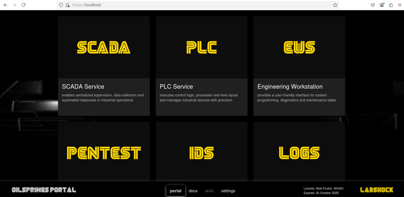Switch to the skills tab
This screenshot has height=197, width=404.
coord(209,191)
